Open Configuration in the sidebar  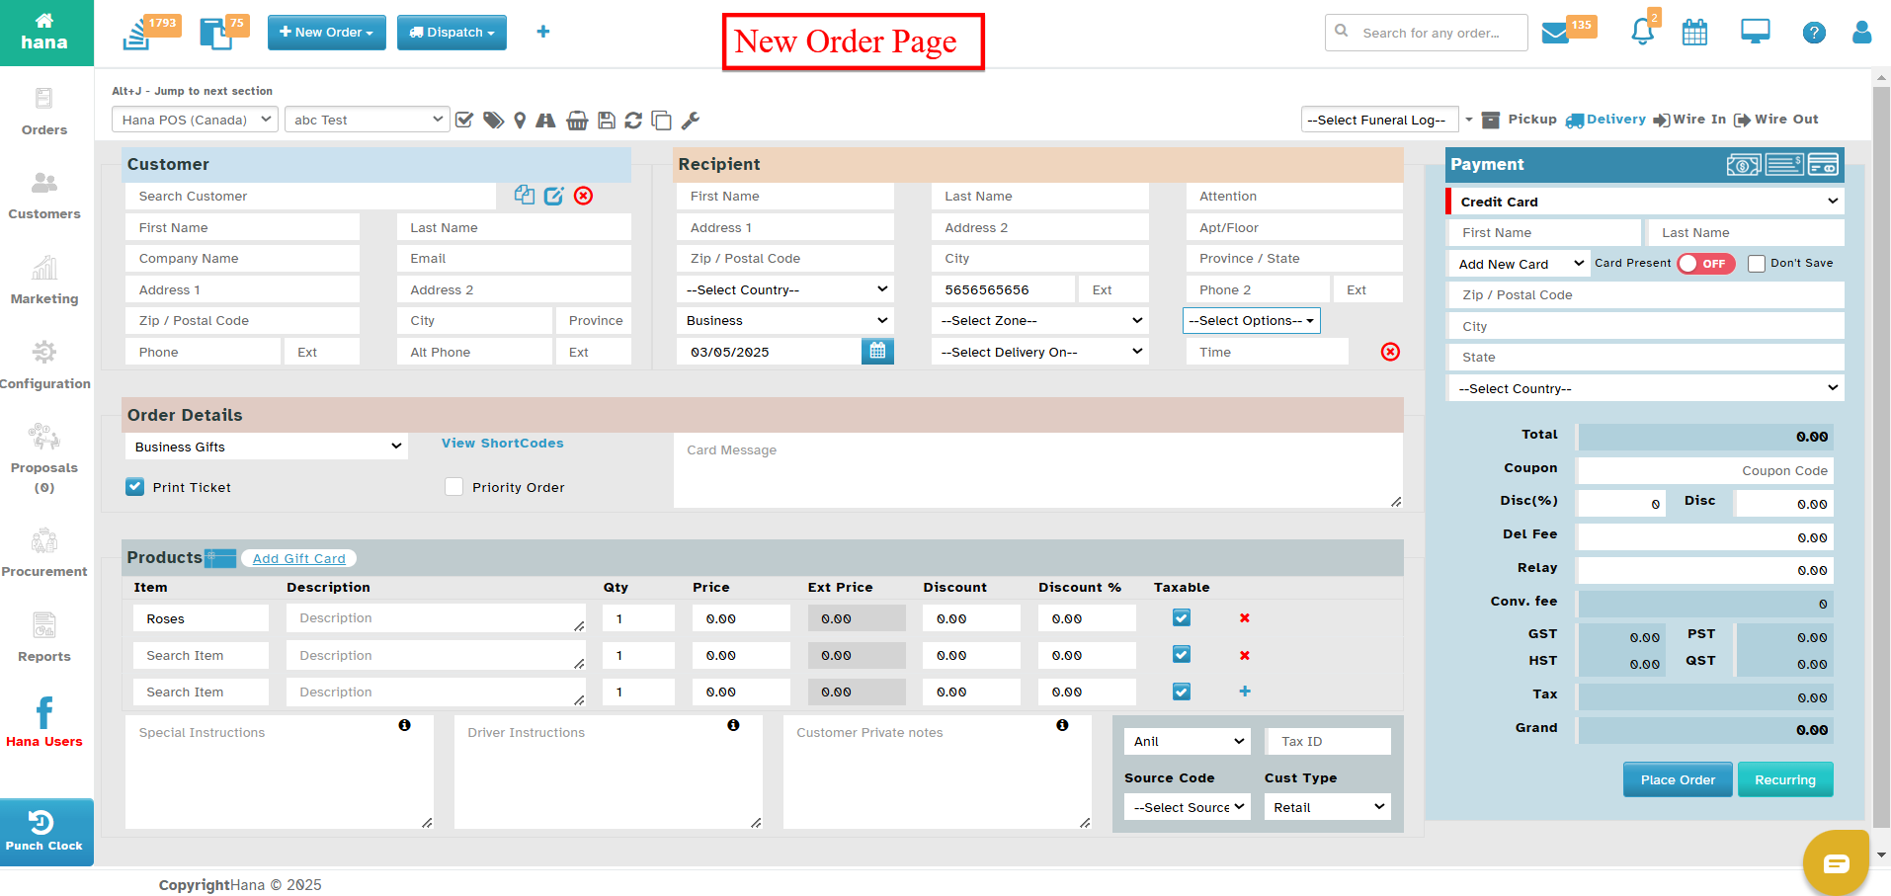pyautogui.click(x=44, y=366)
